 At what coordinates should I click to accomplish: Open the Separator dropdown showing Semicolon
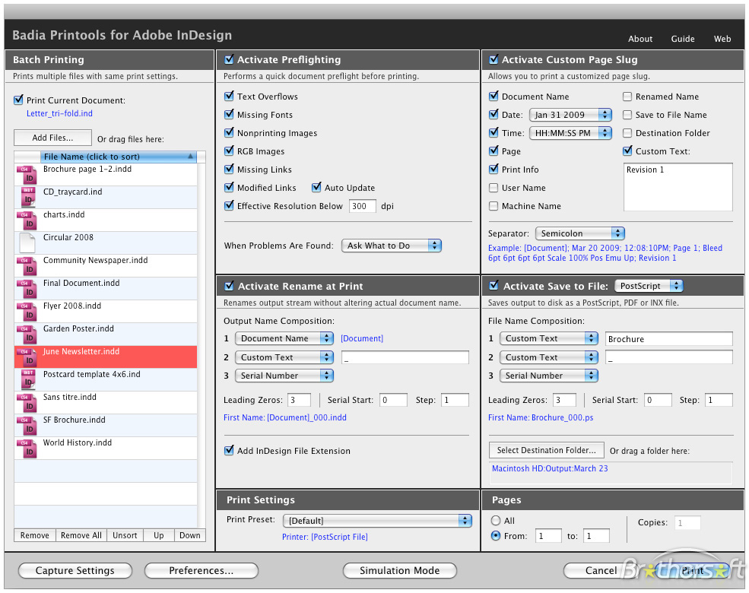[580, 233]
